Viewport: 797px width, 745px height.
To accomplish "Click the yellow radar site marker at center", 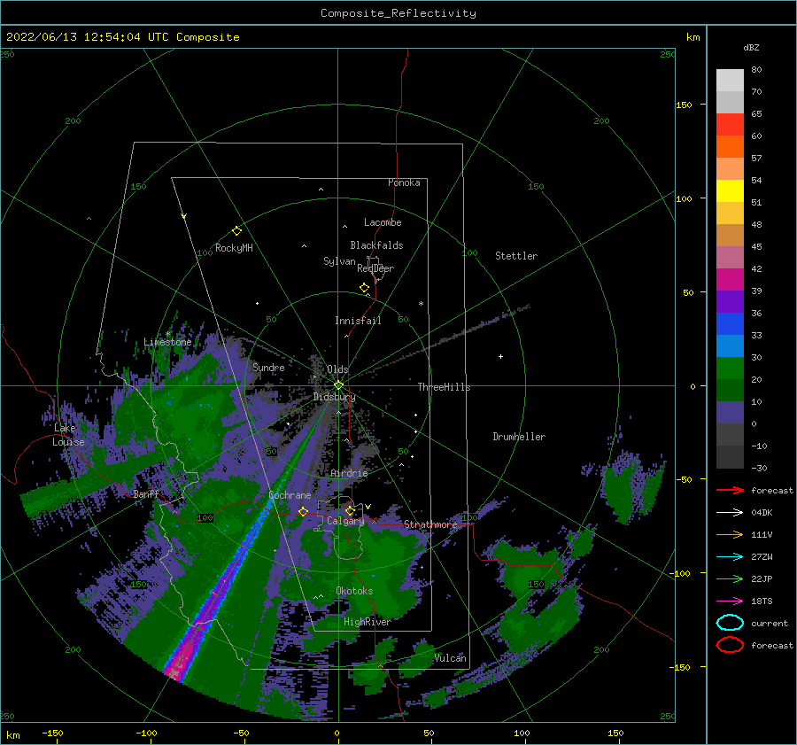I will tap(338, 385).
